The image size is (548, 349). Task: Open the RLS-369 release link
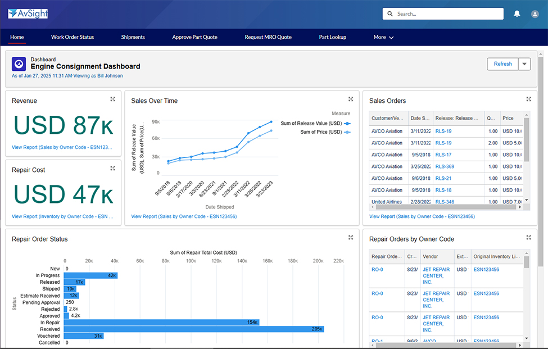point(444,166)
